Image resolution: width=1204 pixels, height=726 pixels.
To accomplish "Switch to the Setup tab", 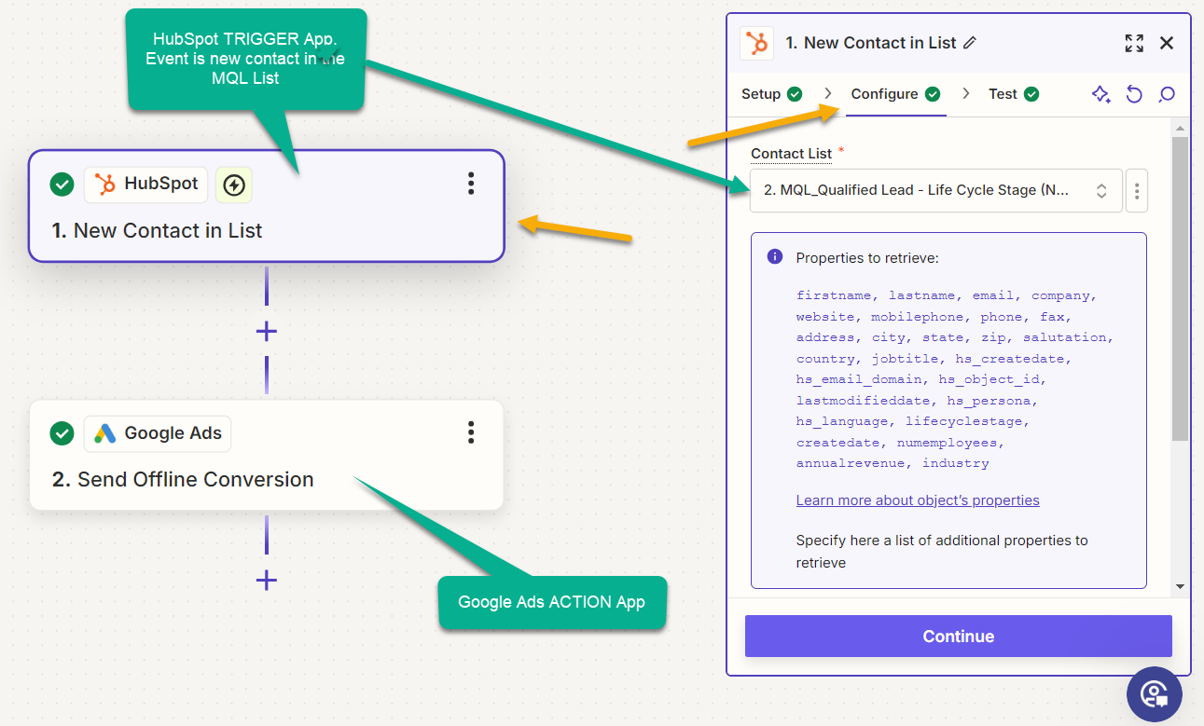I will point(772,94).
